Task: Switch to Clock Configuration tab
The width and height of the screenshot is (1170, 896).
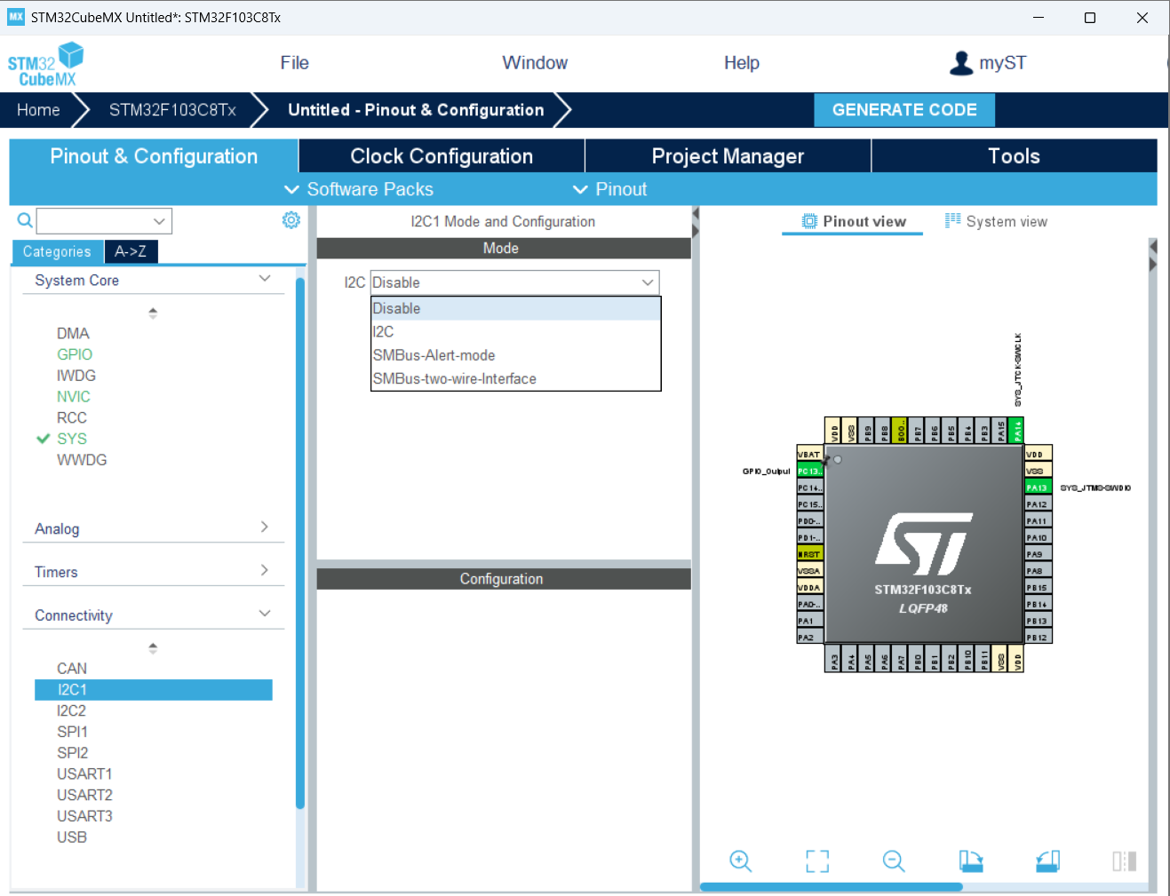Action: tap(442, 156)
